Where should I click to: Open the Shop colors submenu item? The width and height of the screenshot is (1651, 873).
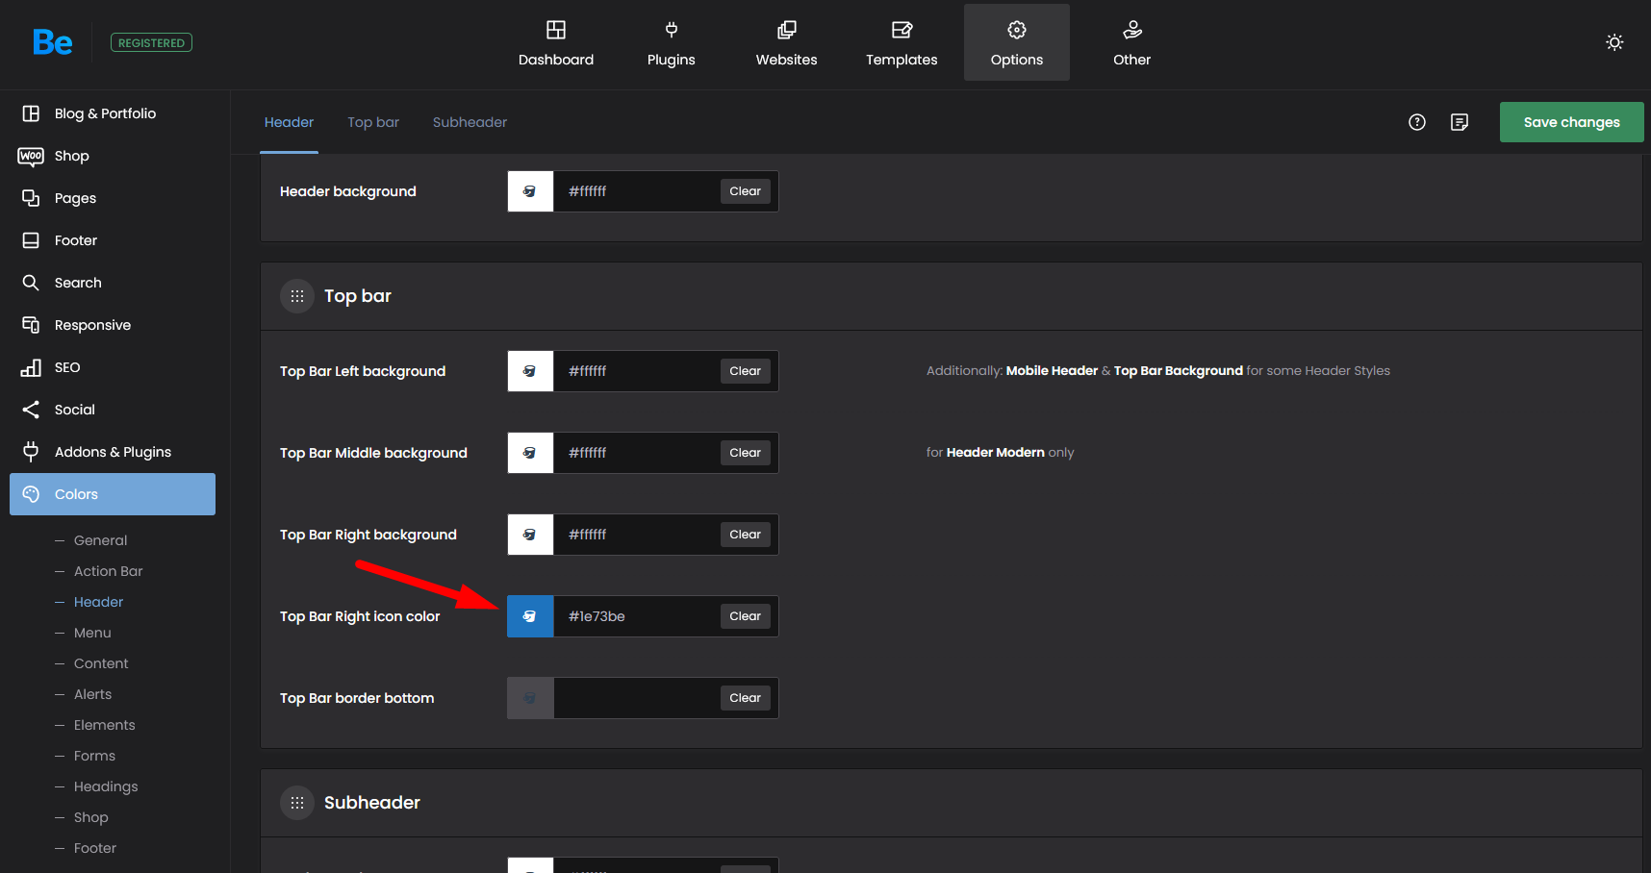90,817
